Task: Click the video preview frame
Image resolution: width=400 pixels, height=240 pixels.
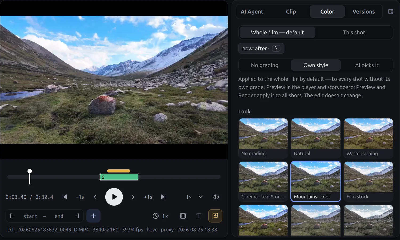Action: point(114,79)
